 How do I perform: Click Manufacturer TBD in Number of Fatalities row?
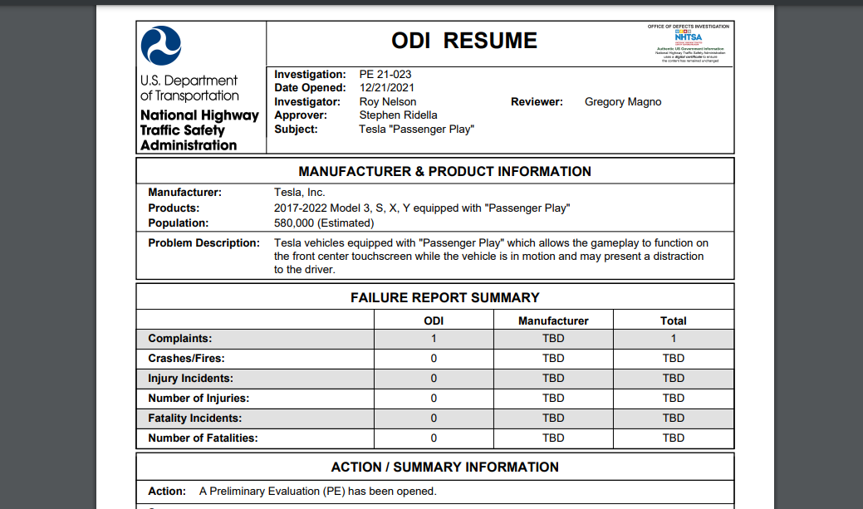553,438
